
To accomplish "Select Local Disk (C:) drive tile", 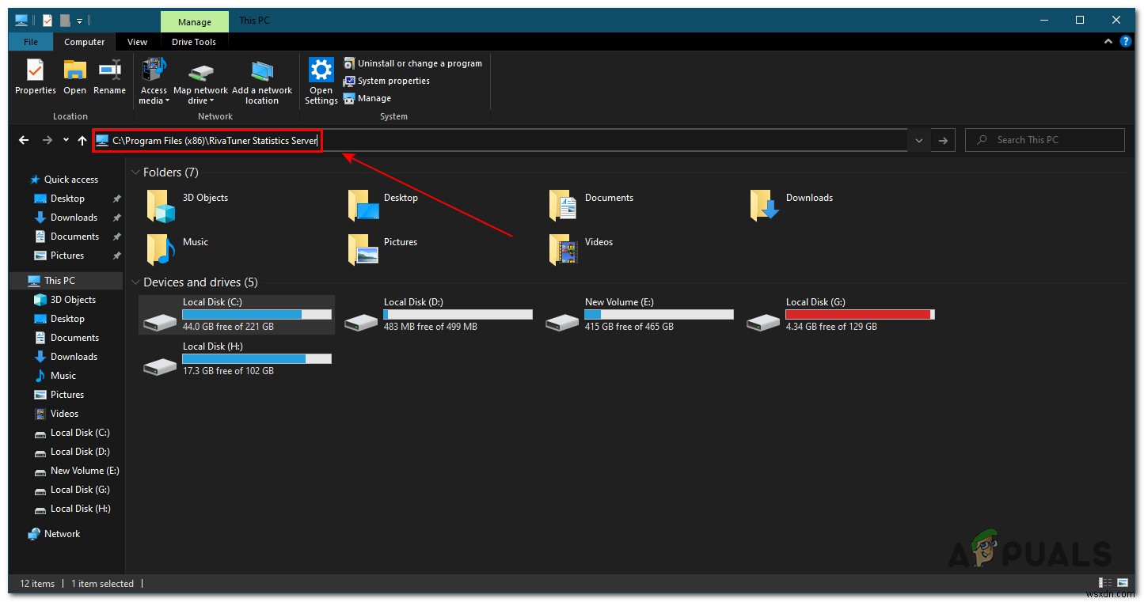I will pyautogui.click(x=237, y=315).
